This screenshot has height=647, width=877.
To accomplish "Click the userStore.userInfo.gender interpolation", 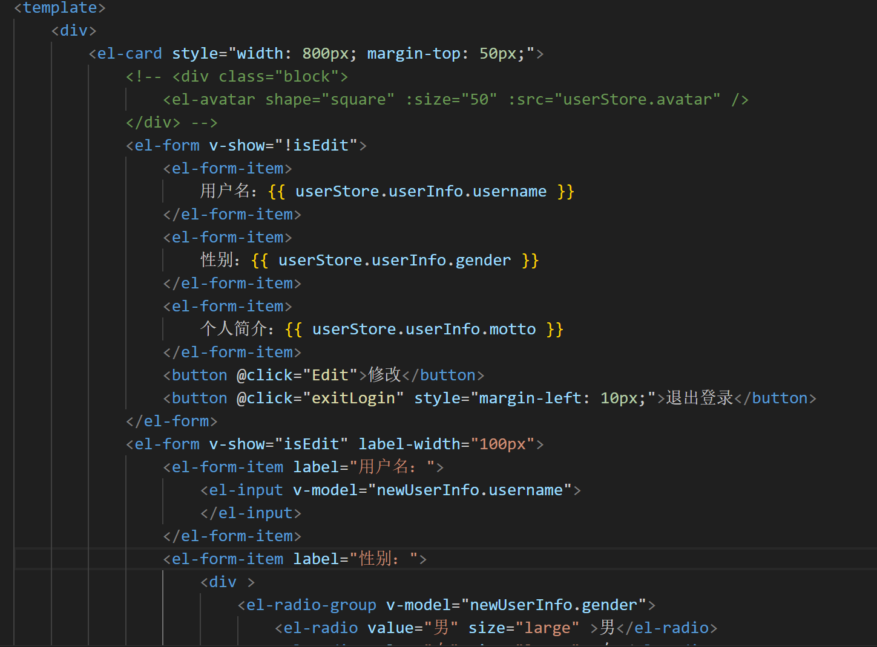I will coord(395,261).
